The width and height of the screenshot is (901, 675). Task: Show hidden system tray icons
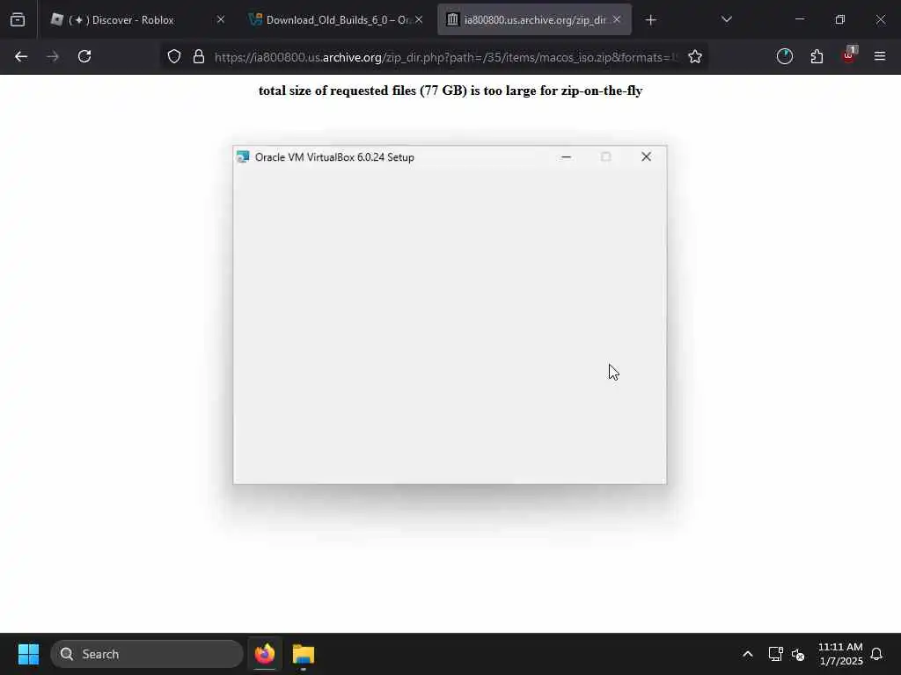tap(748, 654)
